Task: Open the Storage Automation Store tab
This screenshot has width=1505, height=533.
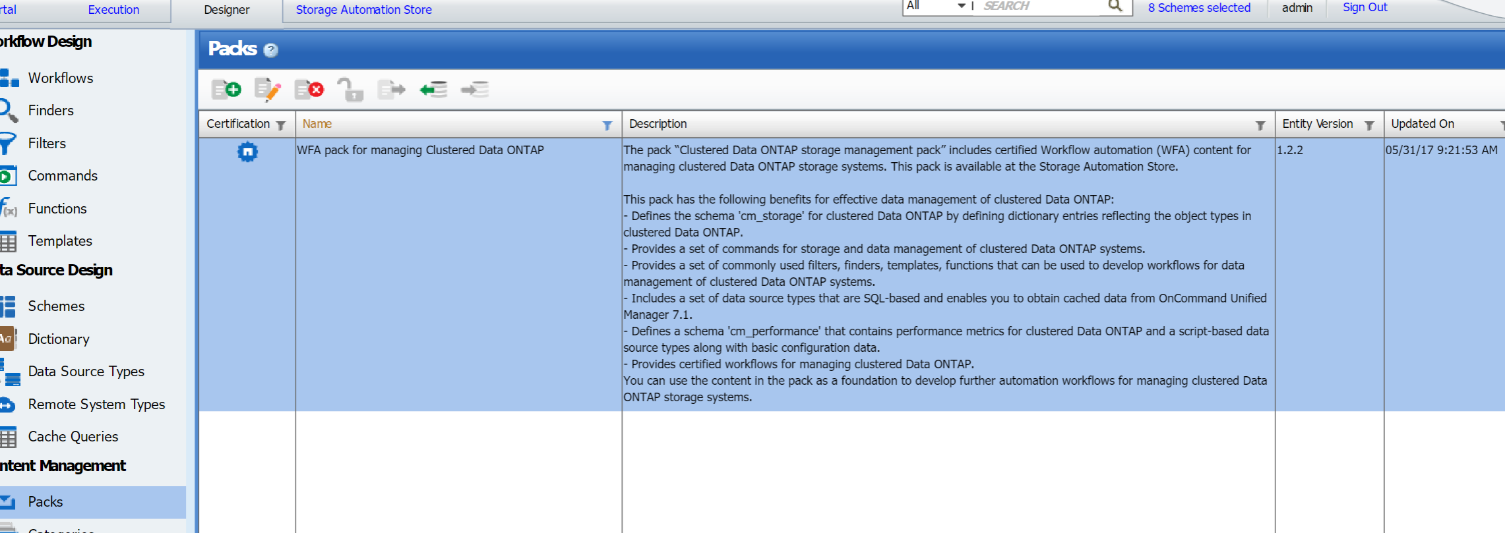Action: (364, 10)
